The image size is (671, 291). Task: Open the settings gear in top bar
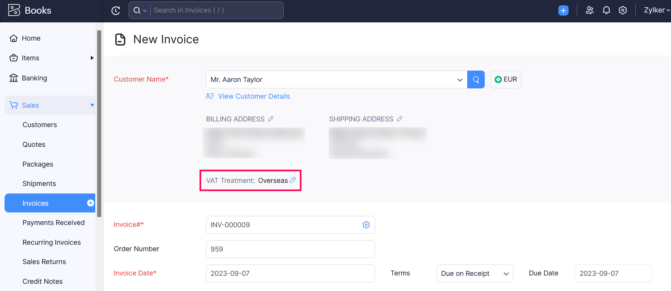622,10
